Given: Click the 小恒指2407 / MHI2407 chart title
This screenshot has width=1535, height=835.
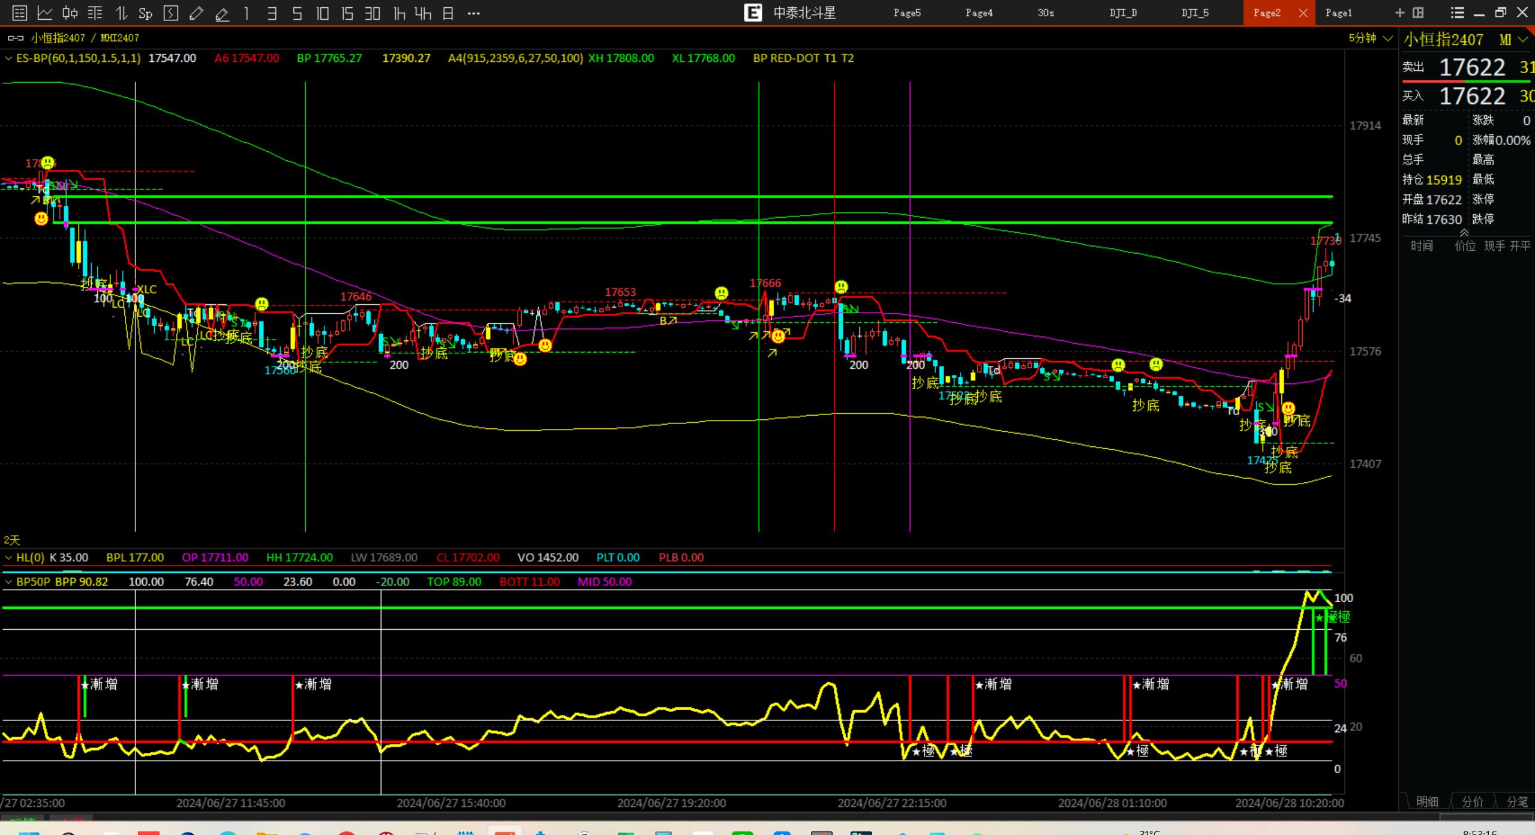Looking at the screenshot, I should click(x=85, y=38).
